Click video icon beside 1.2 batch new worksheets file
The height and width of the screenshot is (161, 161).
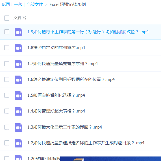pos(18,143)
